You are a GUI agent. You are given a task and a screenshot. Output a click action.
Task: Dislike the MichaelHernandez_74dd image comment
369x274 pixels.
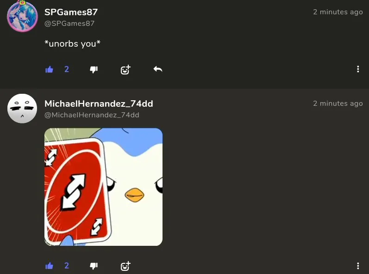coord(94,266)
